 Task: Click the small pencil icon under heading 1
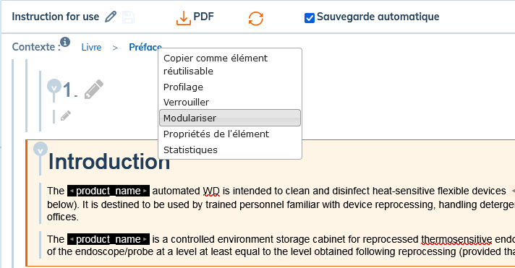(66, 116)
